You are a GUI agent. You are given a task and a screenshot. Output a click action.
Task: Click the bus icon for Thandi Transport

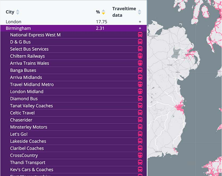pos(140,162)
